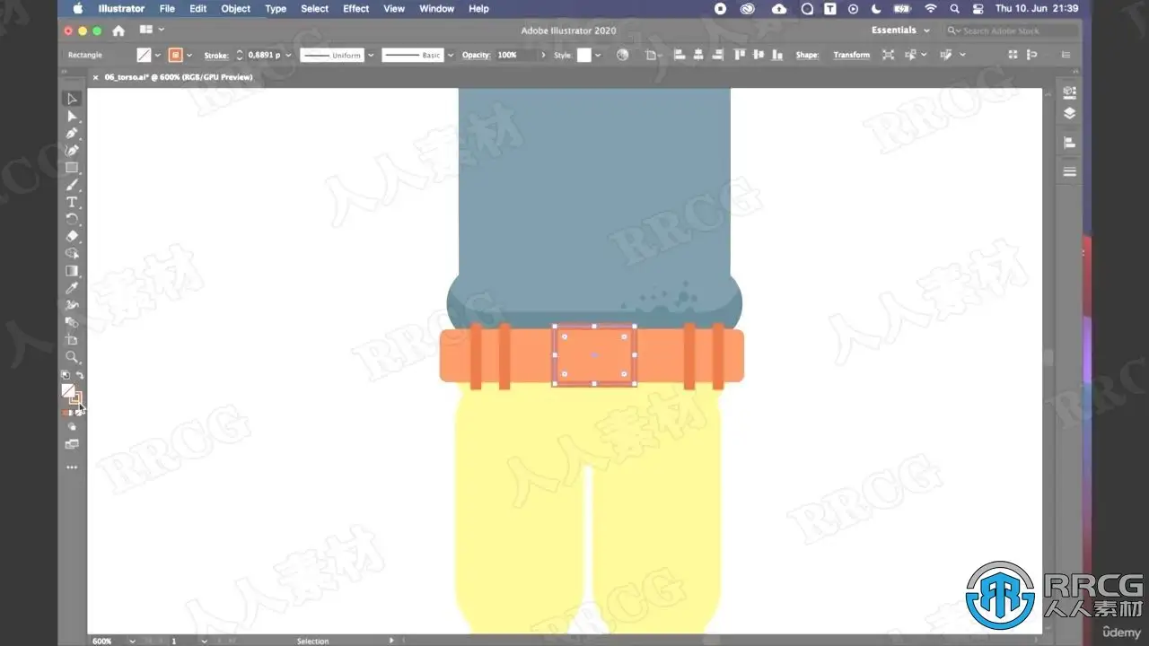
Task: Close the 06_torso.ai document tab
Action: click(x=96, y=77)
